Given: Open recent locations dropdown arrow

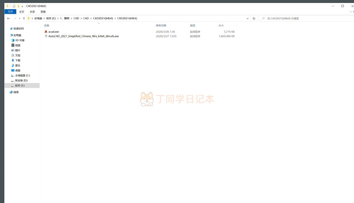Looking at the screenshot, I should [20, 18].
